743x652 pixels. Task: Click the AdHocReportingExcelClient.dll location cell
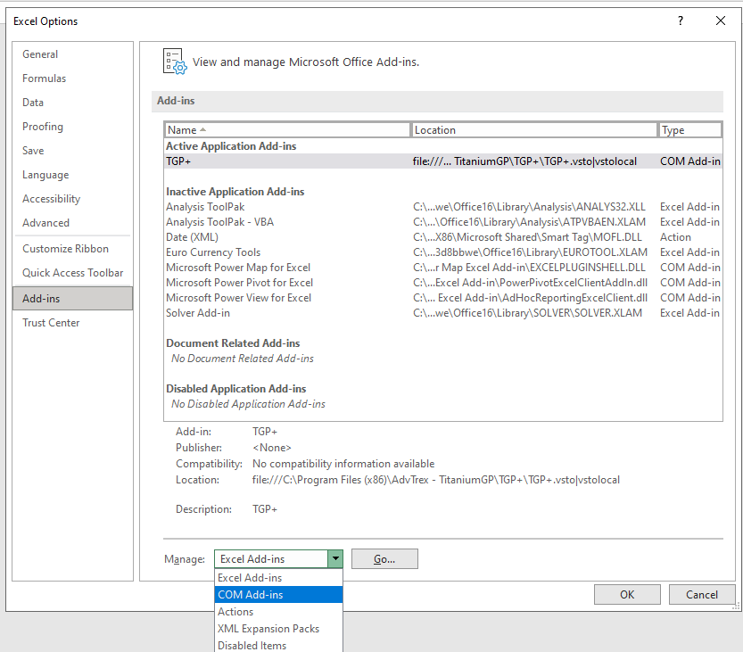530,298
